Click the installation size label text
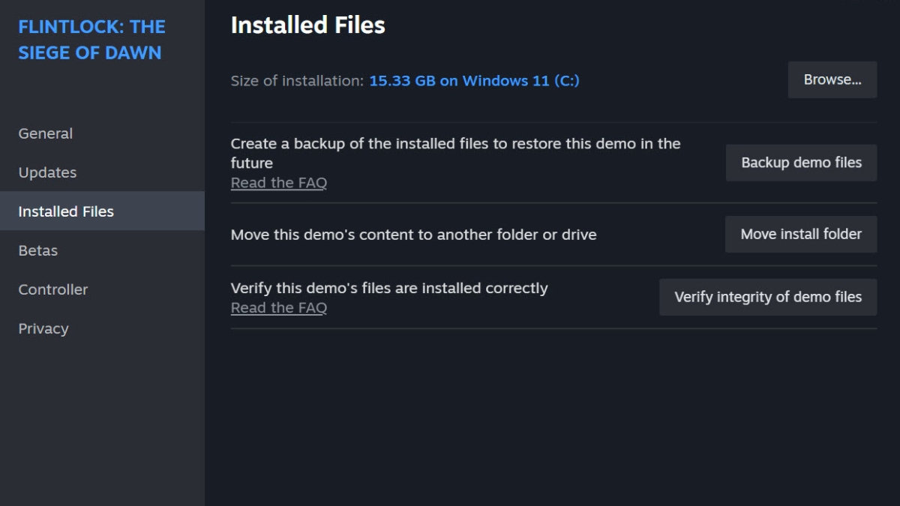The image size is (900, 506). [x=295, y=80]
